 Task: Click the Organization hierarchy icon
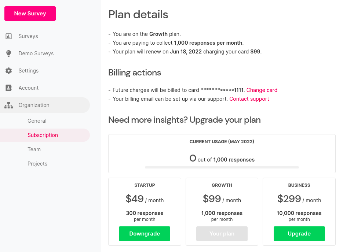[8, 105]
